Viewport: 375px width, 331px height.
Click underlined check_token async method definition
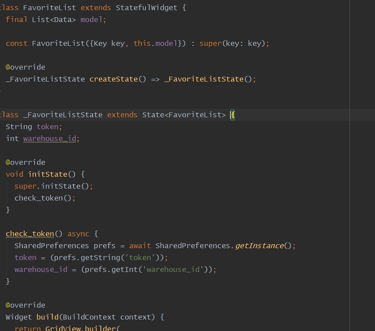click(x=30, y=234)
